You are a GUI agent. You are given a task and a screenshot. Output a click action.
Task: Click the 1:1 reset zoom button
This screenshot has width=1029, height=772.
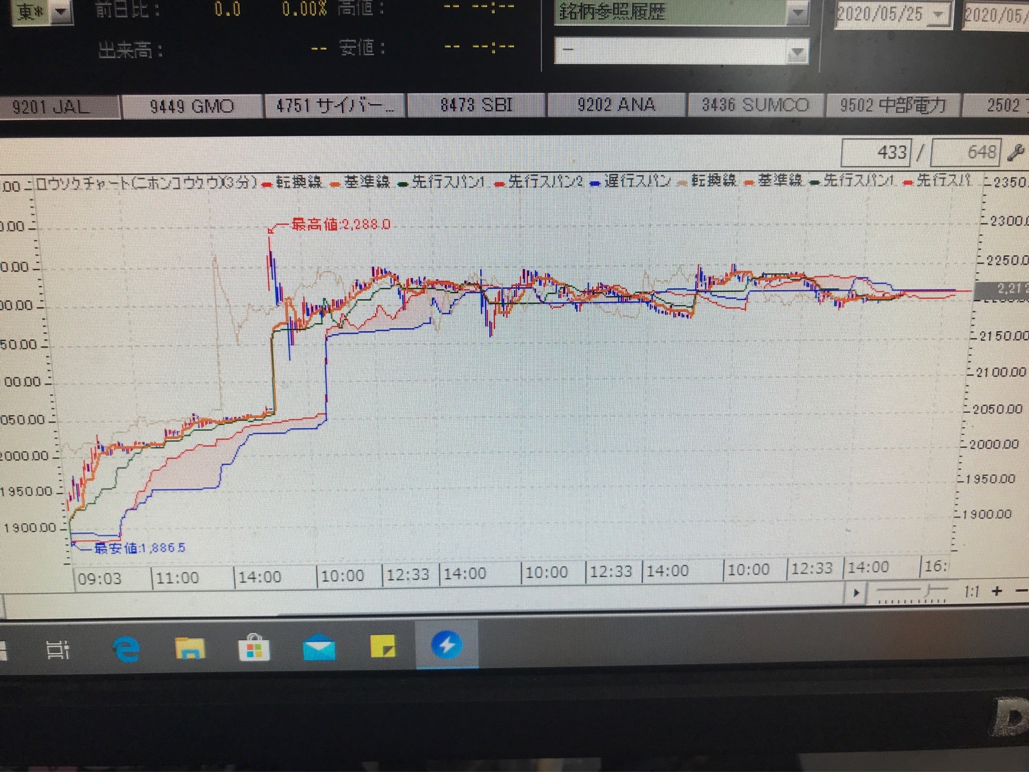coord(971,592)
